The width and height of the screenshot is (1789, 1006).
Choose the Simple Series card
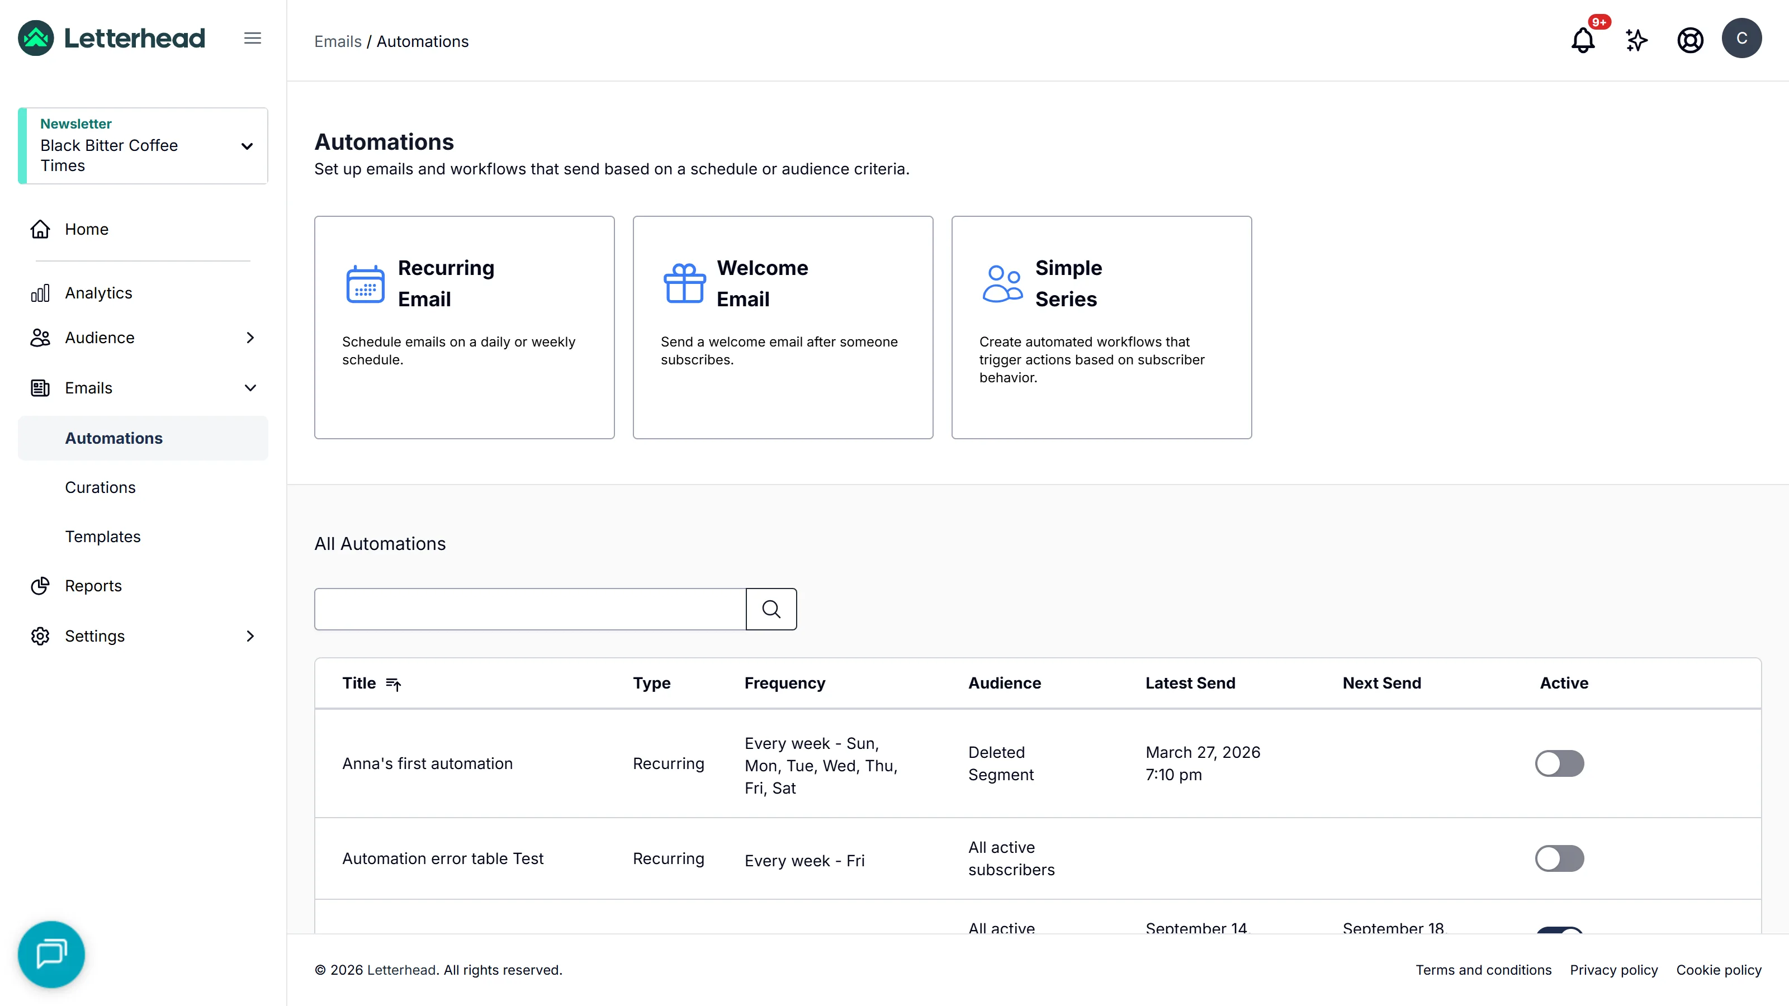pyautogui.click(x=1101, y=327)
